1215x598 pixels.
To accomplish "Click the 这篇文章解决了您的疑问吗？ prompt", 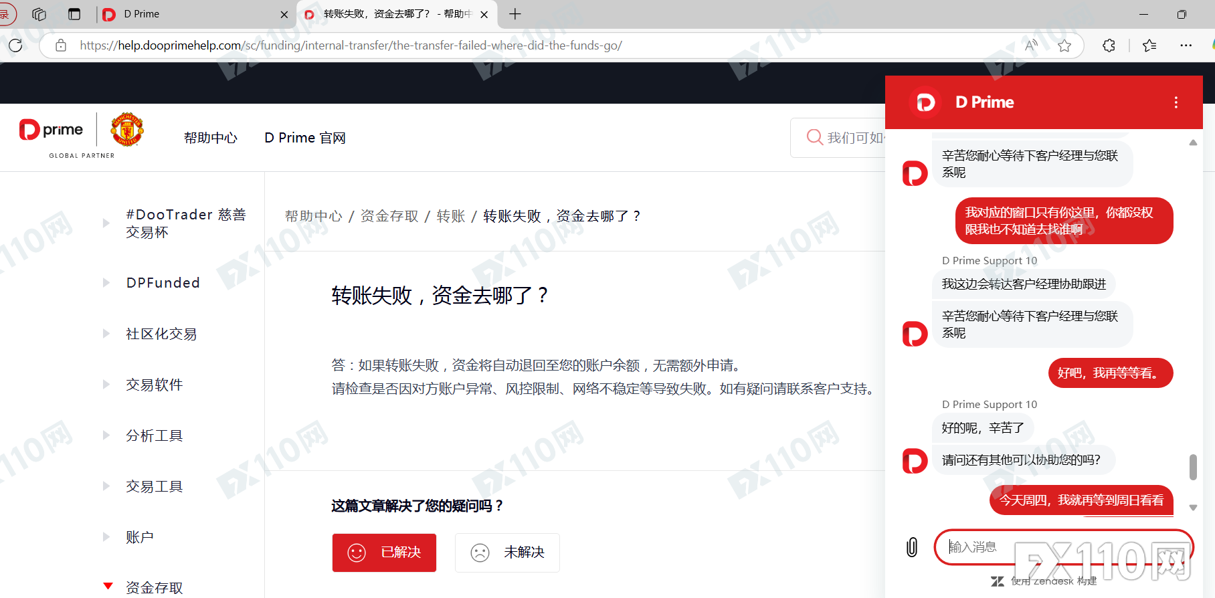I will (417, 506).
